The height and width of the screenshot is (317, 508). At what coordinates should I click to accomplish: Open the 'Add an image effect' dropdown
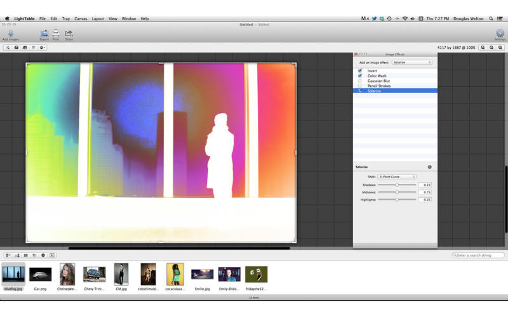pyautogui.click(x=411, y=62)
